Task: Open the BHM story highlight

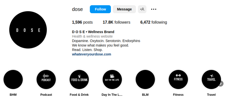Action: click(x=13, y=80)
